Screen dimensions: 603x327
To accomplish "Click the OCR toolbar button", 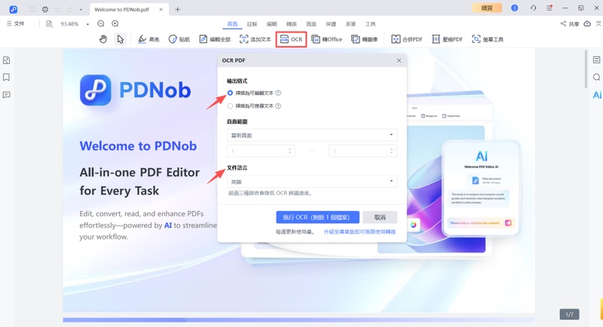I will pyautogui.click(x=291, y=39).
